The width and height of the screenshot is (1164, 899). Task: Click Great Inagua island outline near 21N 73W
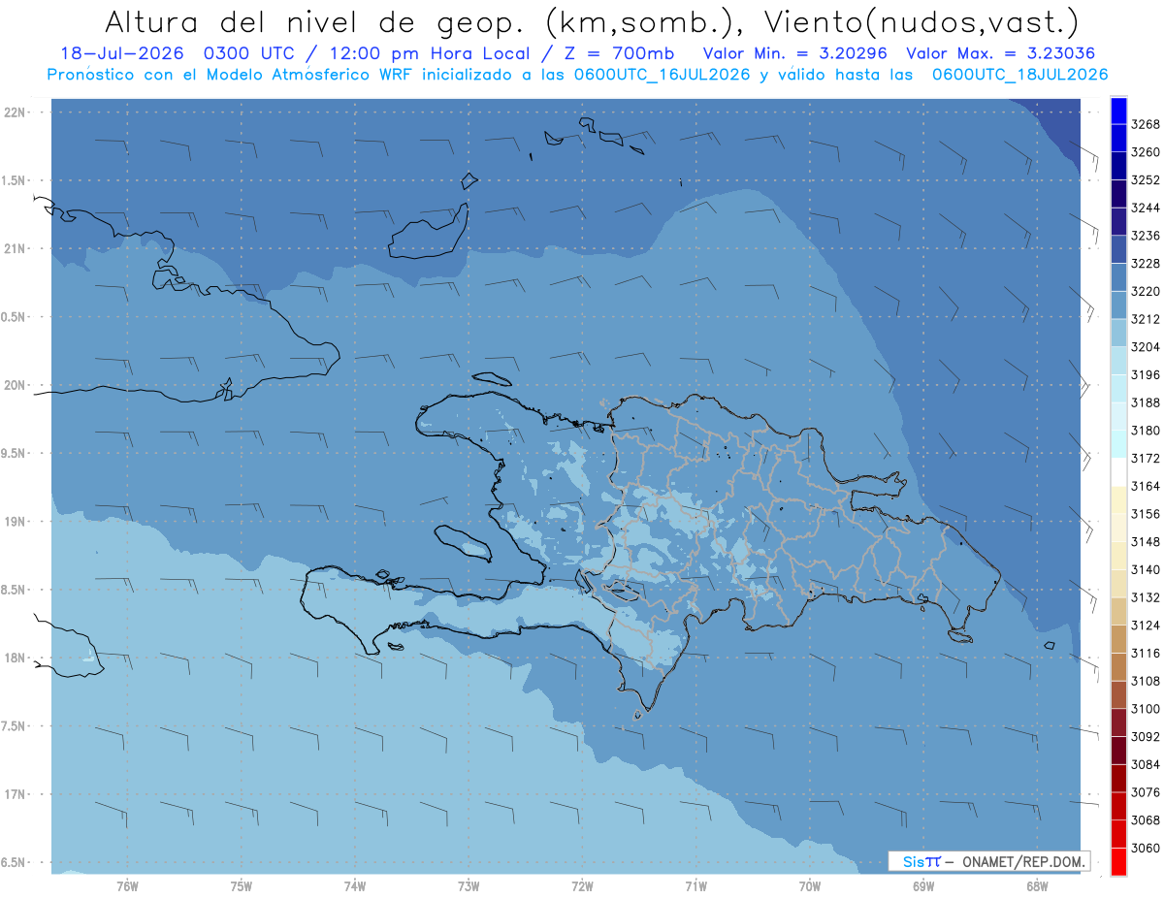427,233
